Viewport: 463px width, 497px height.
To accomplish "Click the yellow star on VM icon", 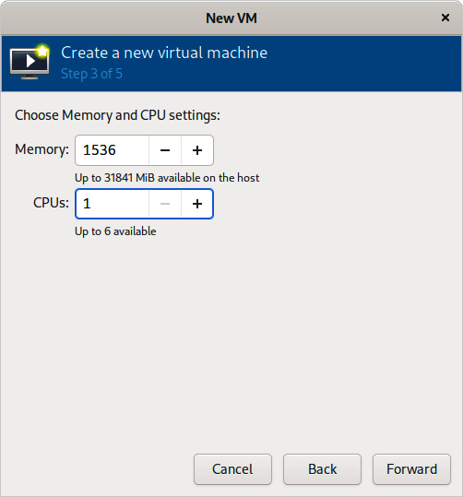I will [42, 51].
